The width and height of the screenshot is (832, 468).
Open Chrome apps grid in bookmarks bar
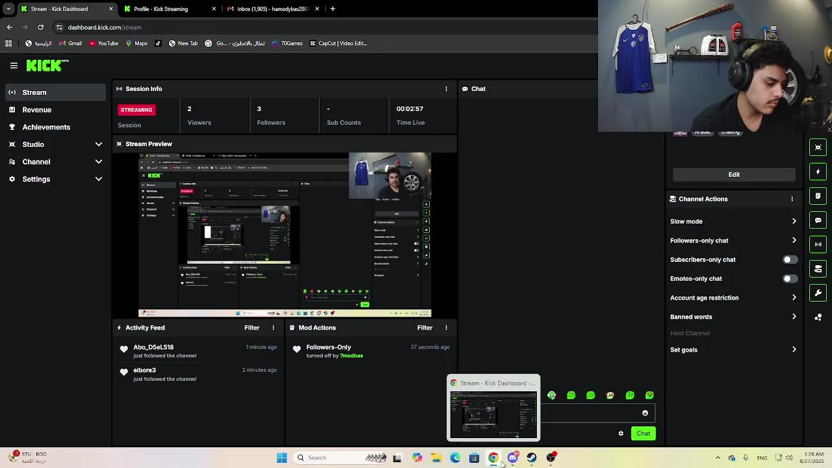[x=8, y=44]
